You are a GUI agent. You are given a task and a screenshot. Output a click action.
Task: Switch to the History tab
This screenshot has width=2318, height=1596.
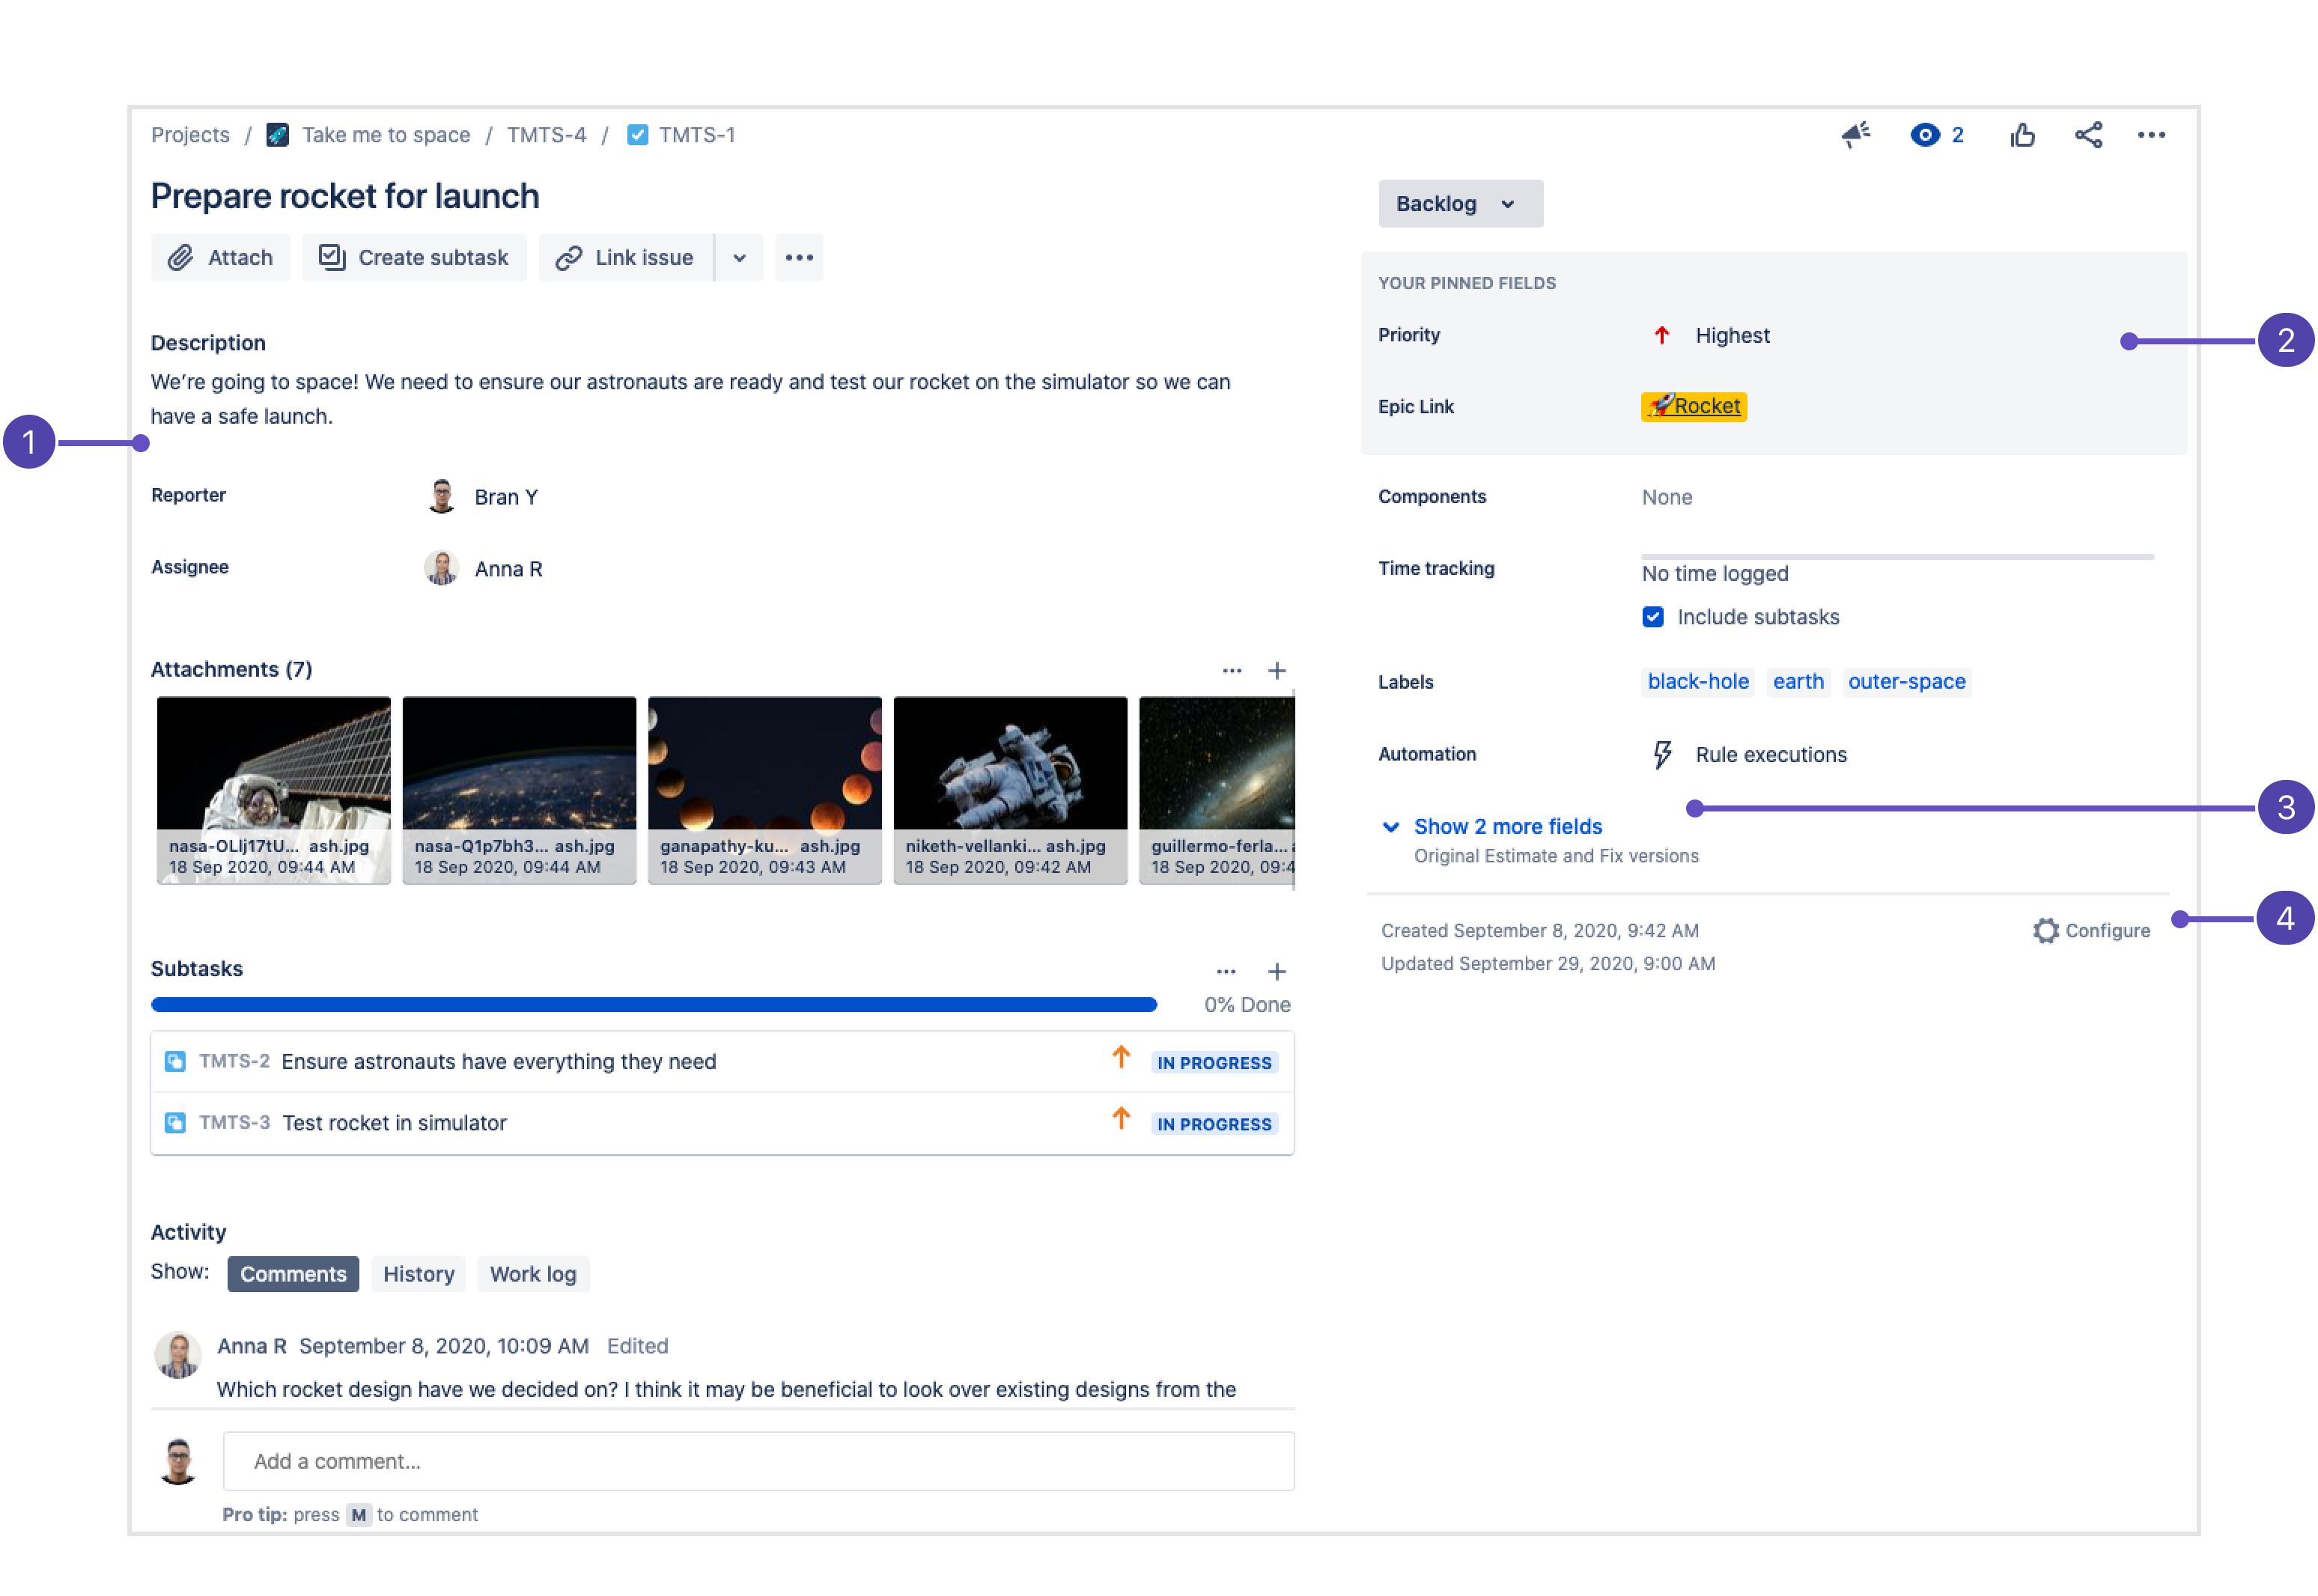pyautogui.click(x=418, y=1274)
